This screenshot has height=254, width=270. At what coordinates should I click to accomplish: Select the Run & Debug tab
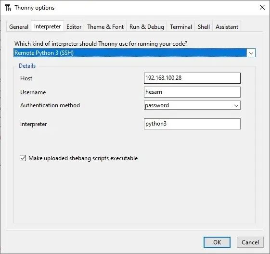coord(146,26)
